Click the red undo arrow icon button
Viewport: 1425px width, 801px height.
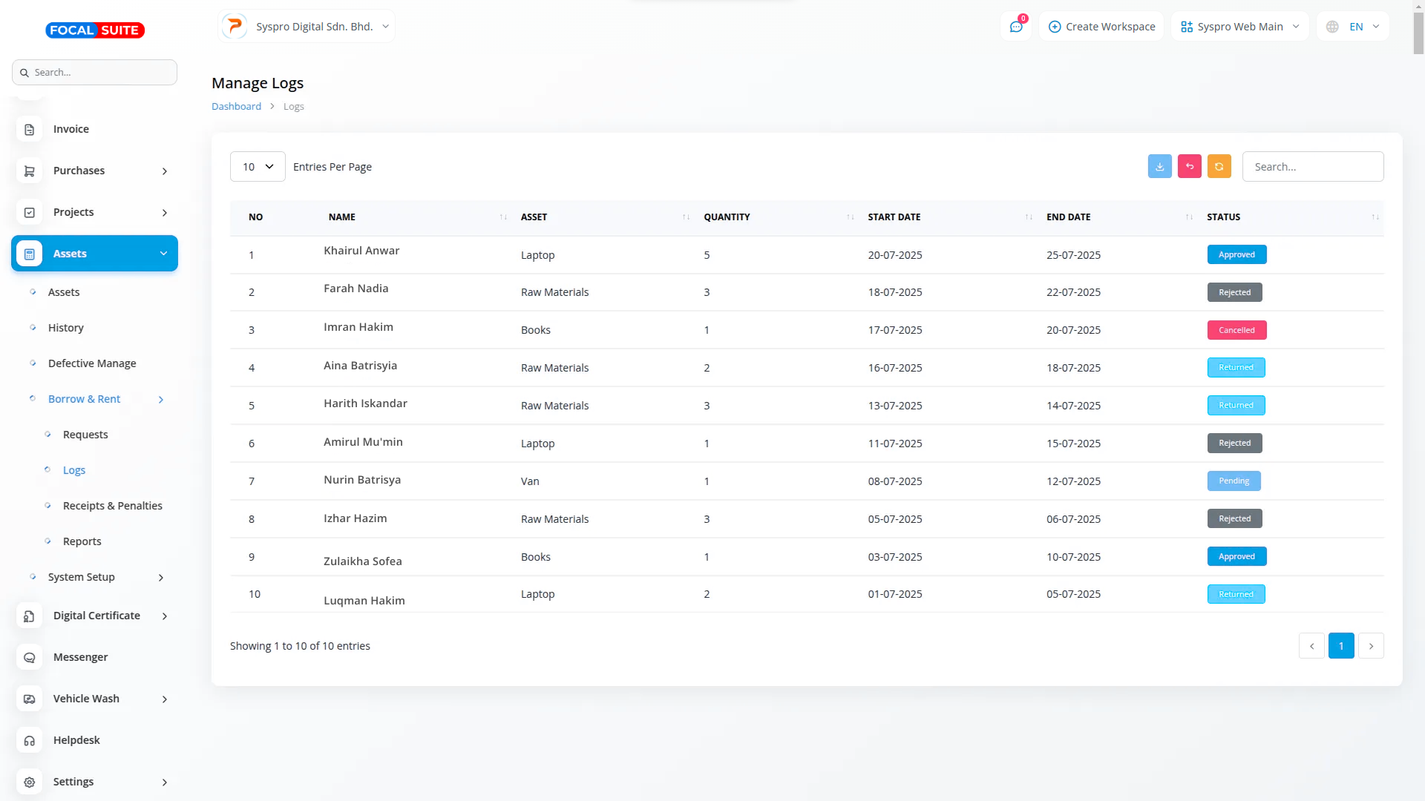pyautogui.click(x=1189, y=166)
